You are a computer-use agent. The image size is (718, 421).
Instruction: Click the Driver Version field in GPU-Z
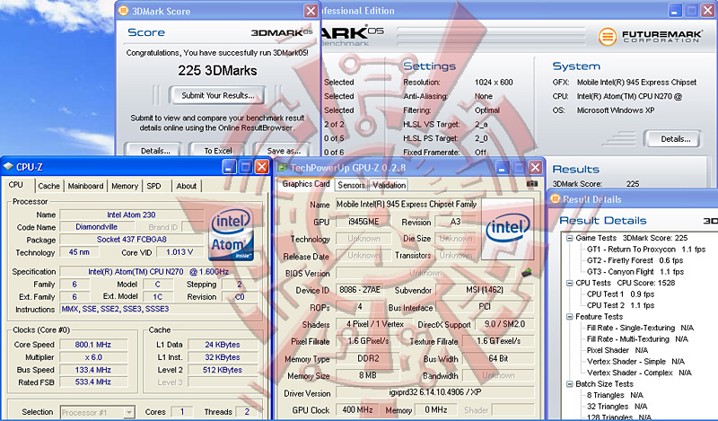(435, 392)
